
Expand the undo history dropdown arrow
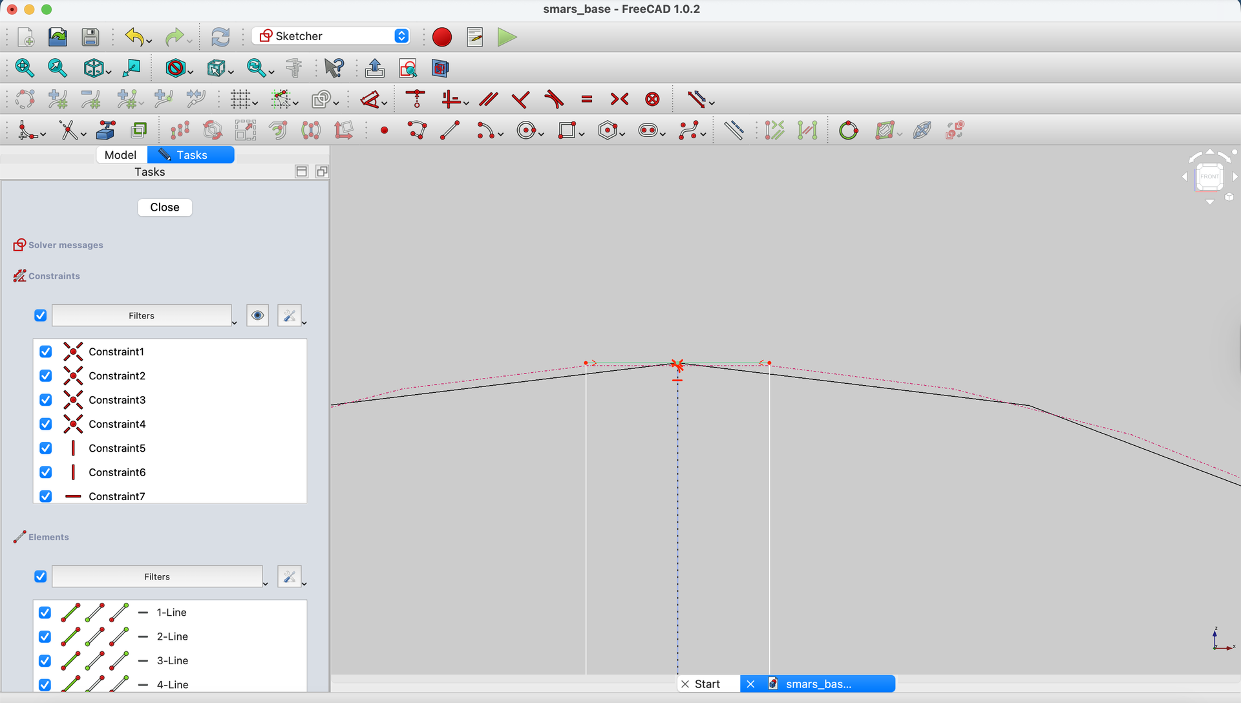pyautogui.click(x=149, y=41)
